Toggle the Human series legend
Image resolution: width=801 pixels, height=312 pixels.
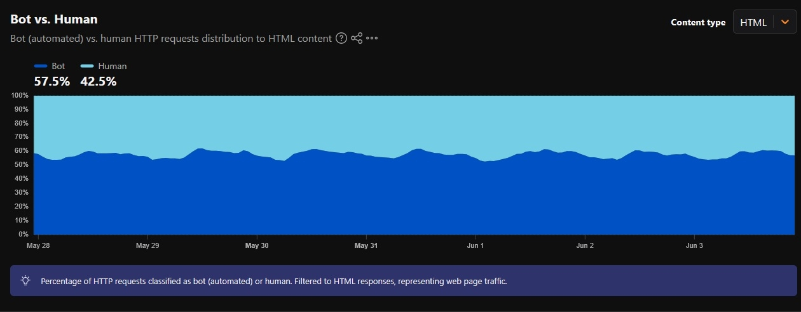(x=104, y=66)
